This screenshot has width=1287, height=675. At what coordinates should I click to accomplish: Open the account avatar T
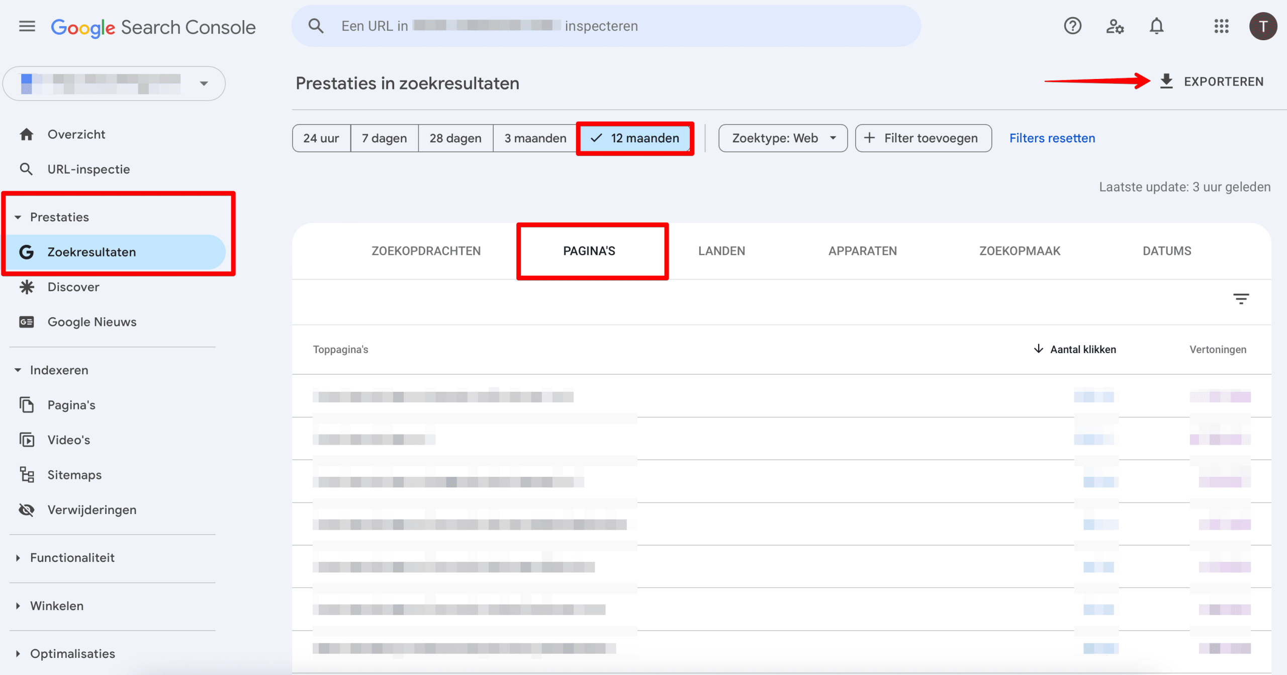pyautogui.click(x=1263, y=26)
